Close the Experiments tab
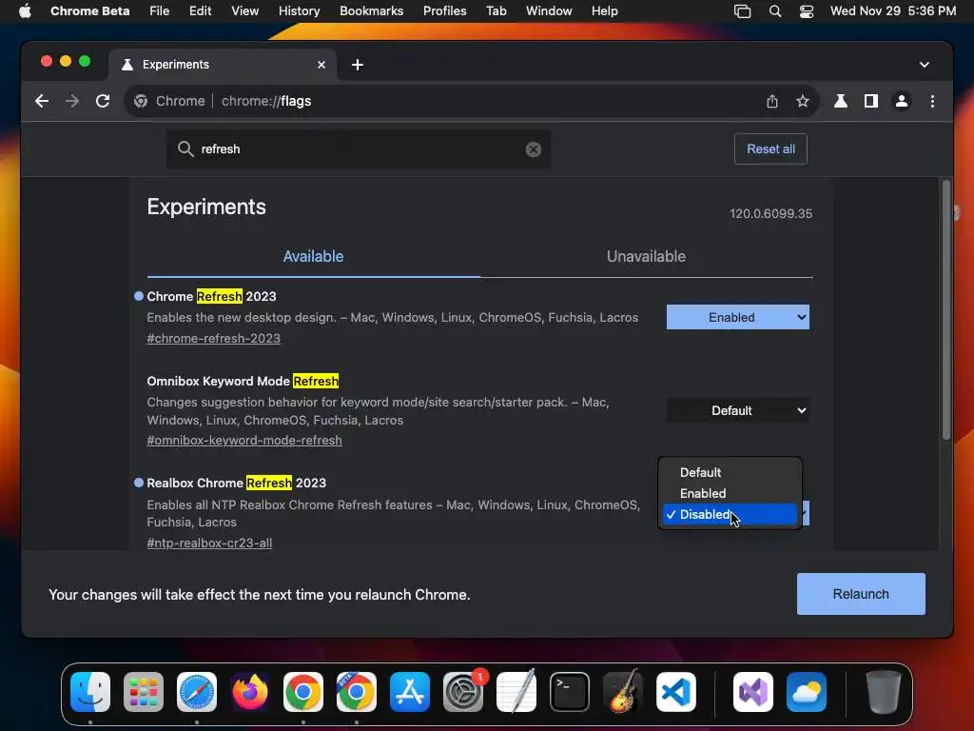Image resolution: width=974 pixels, height=731 pixels. (x=321, y=65)
